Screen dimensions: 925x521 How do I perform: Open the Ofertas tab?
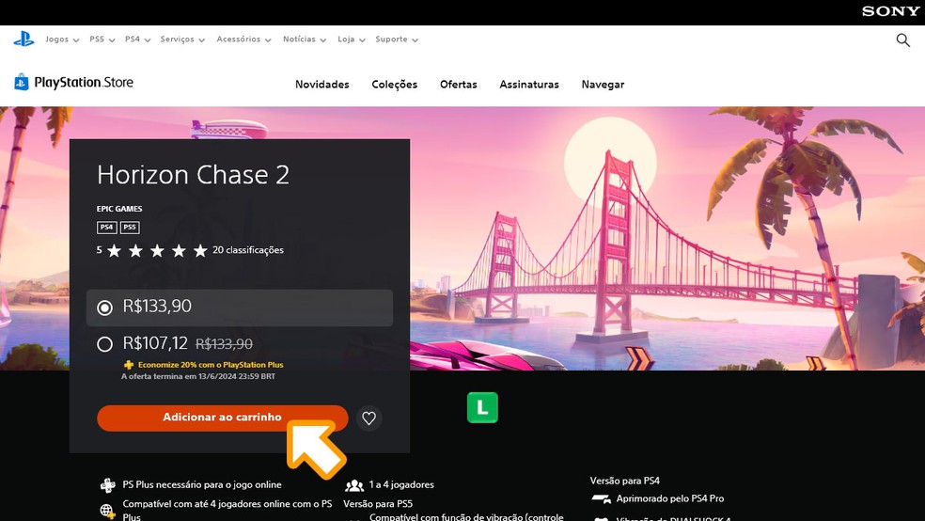(459, 85)
